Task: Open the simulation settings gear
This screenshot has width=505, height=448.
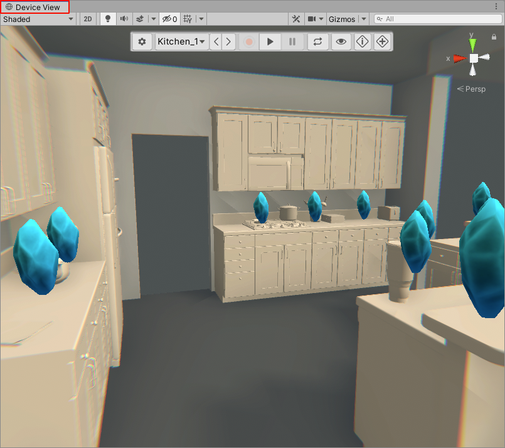Action: click(x=142, y=41)
